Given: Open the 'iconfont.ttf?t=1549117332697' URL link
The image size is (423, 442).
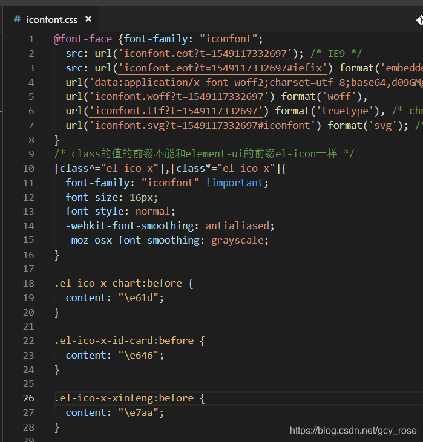Looking at the screenshot, I should coord(176,111).
